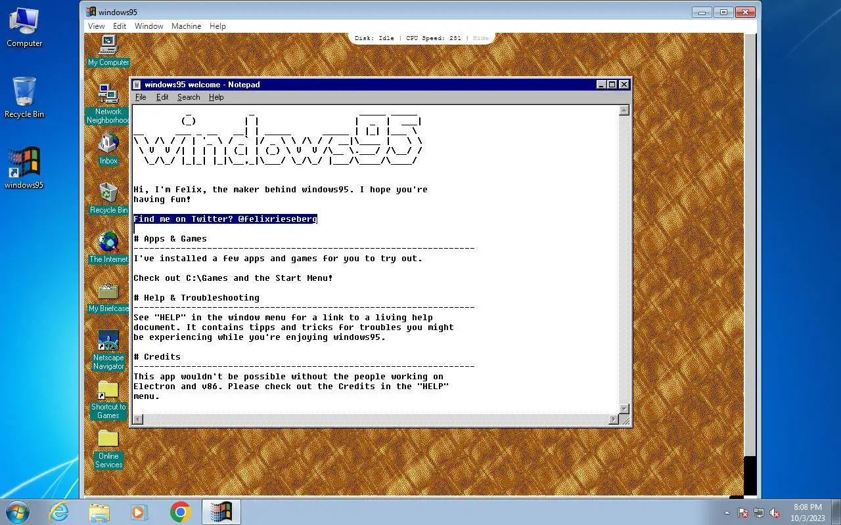
Task: Click Hide in the status overlay
Action: pos(481,38)
